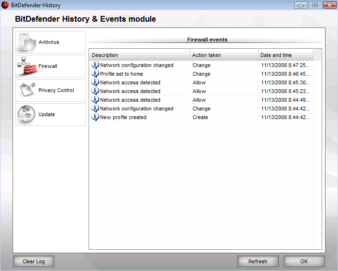Click info icon of Profile set to home row
This screenshot has width=338, height=271.
95,74
